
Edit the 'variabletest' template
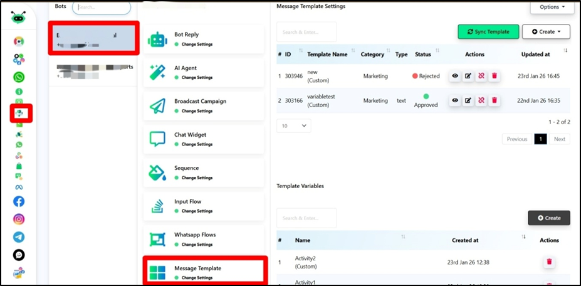click(468, 100)
